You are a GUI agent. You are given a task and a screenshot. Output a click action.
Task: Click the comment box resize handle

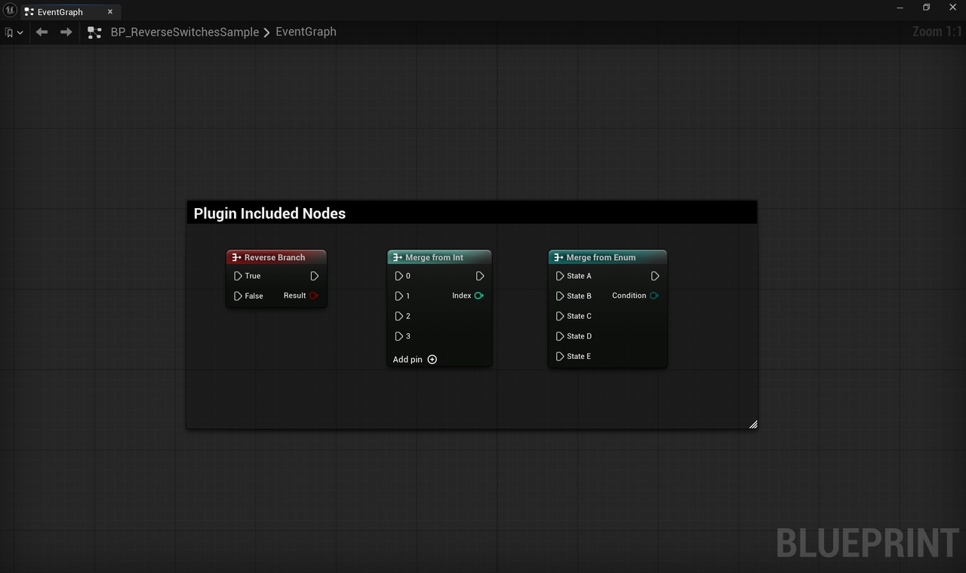tap(752, 424)
